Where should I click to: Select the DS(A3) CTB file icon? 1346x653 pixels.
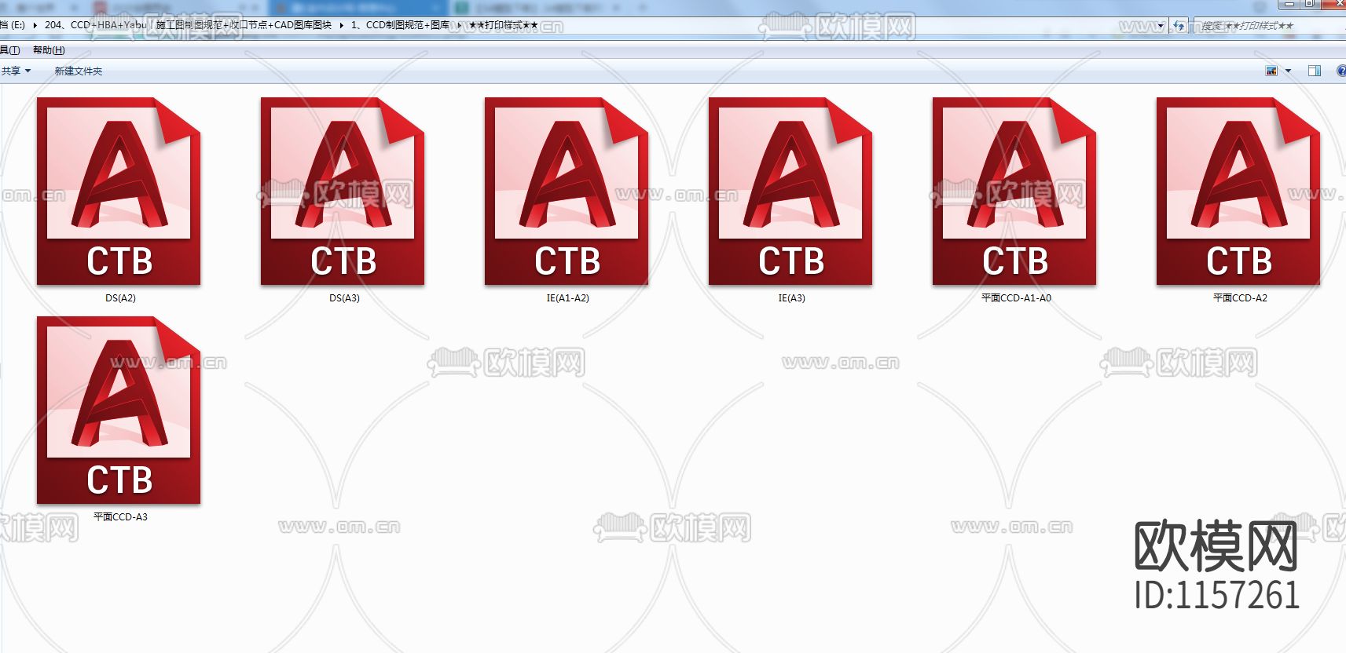pos(343,191)
